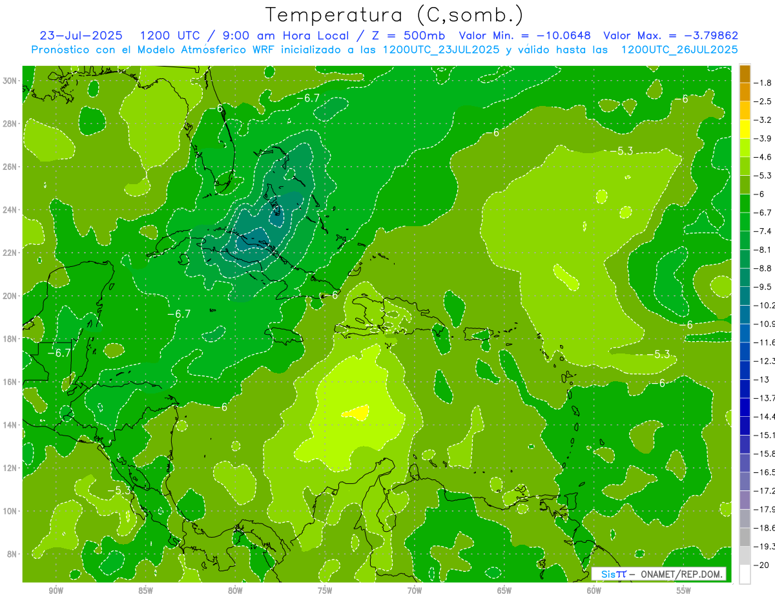This screenshot has height=599, width=775.
Task: Click the navy swatch between -14.4 and -15.1
Action: pos(745,426)
